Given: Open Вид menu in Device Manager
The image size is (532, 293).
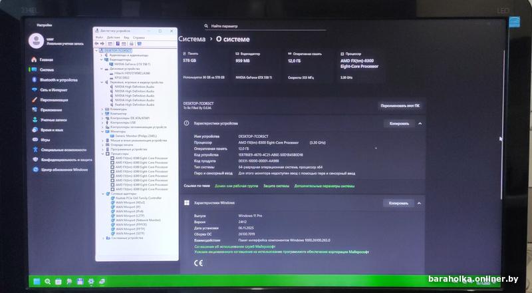Looking at the screenshot, I should click(x=126, y=37).
